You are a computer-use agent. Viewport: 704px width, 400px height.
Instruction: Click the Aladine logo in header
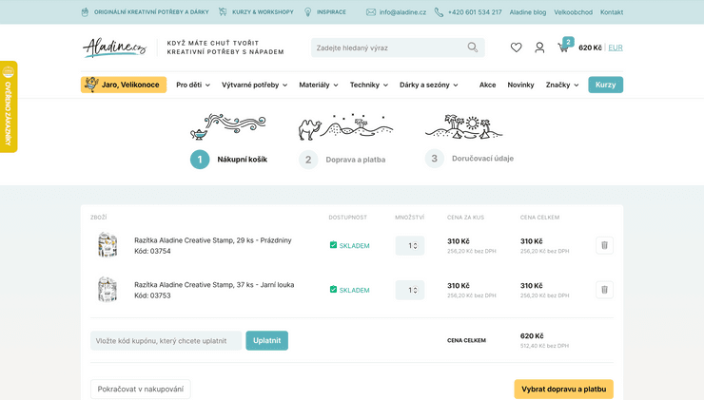coord(114,48)
